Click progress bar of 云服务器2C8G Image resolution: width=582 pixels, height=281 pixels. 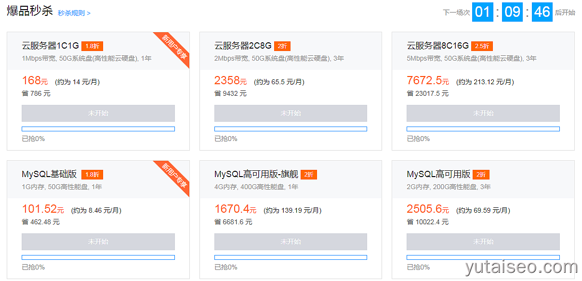click(291, 129)
